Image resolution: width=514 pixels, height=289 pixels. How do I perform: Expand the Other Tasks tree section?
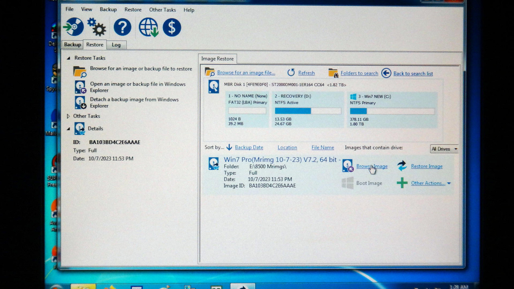pos(68,116)
